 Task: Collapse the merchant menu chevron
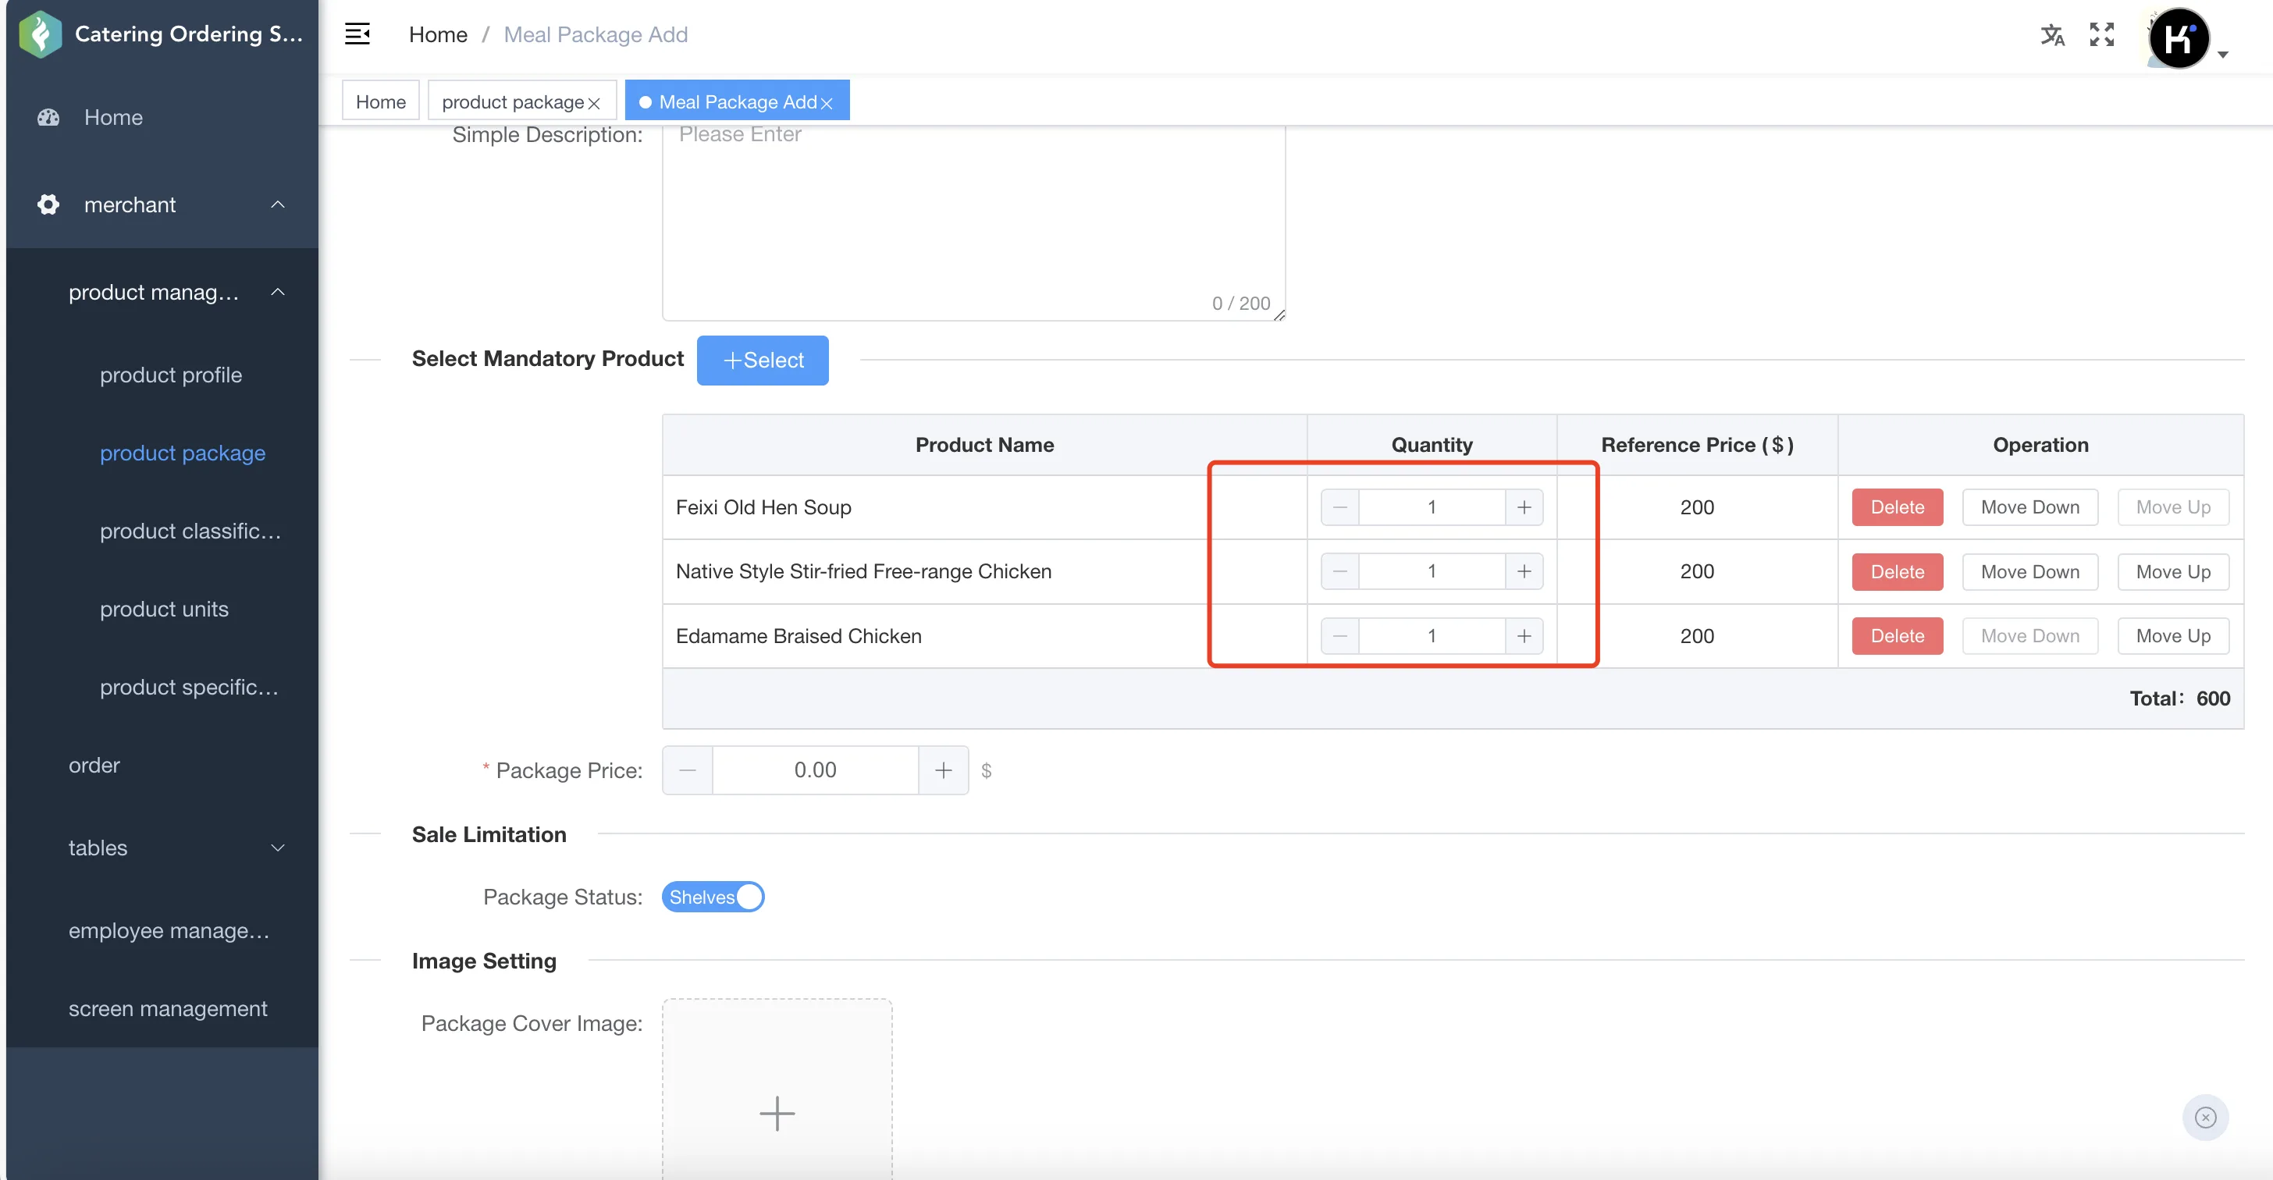[278, 204]
